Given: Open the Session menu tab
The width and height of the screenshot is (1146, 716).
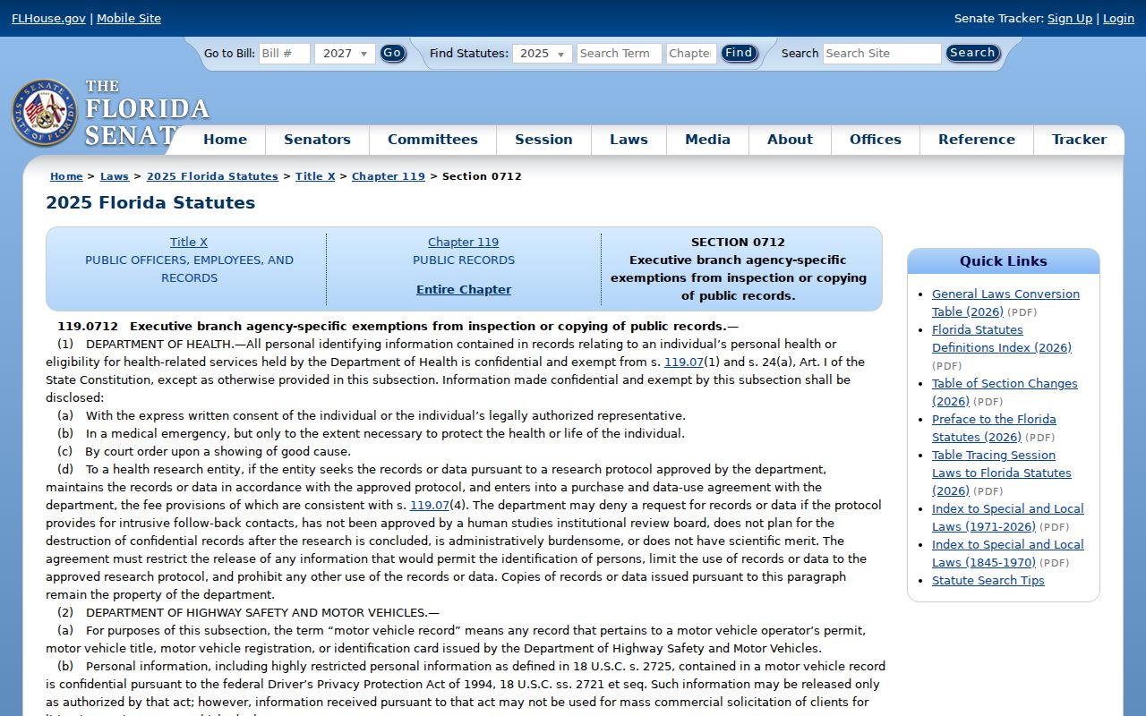Looking at the screenshot, I should pyautogui.click(x=543, y=140).
